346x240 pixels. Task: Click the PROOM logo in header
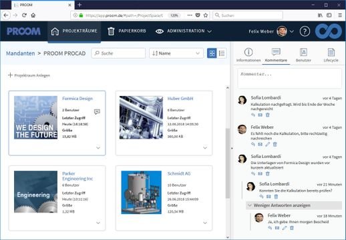pos(23,31)
